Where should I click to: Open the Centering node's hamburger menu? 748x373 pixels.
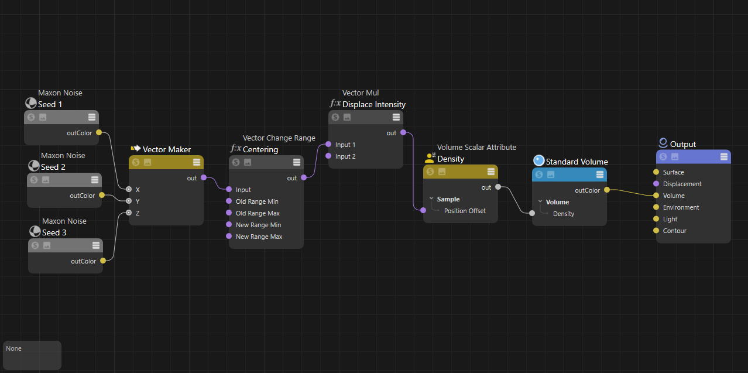[x=297, y=162]
